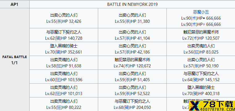Click 杀 class link beside HP 31,380
The image size is (235, 111).
[x=128, y=21]
